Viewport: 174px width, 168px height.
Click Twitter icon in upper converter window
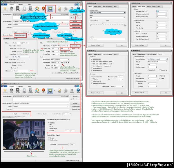click(x=78, y=5)
